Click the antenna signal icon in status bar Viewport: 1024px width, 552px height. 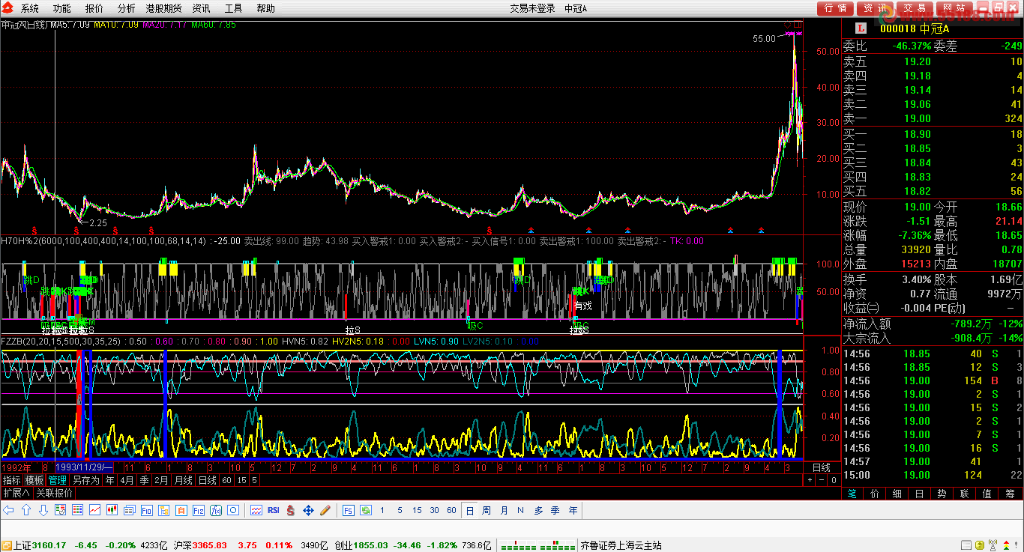[x=992, y=545]
